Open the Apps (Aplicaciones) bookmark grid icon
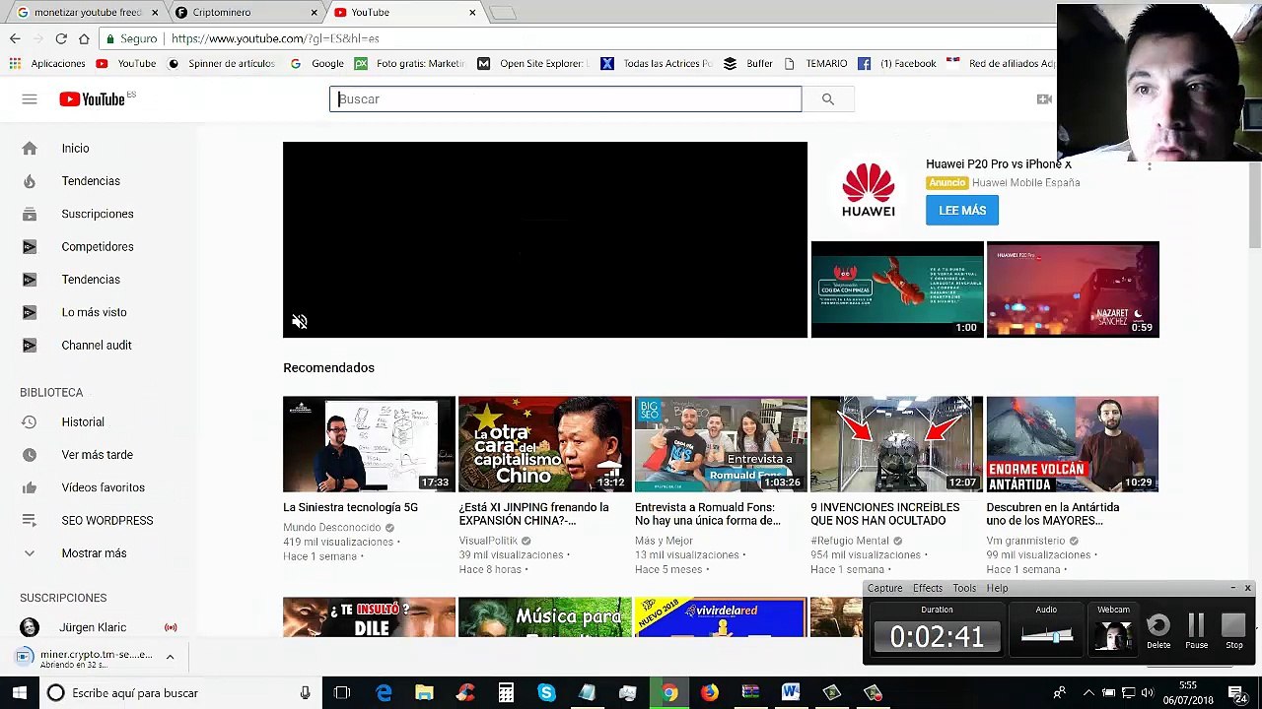1262x709 pixels. [15, 63]
